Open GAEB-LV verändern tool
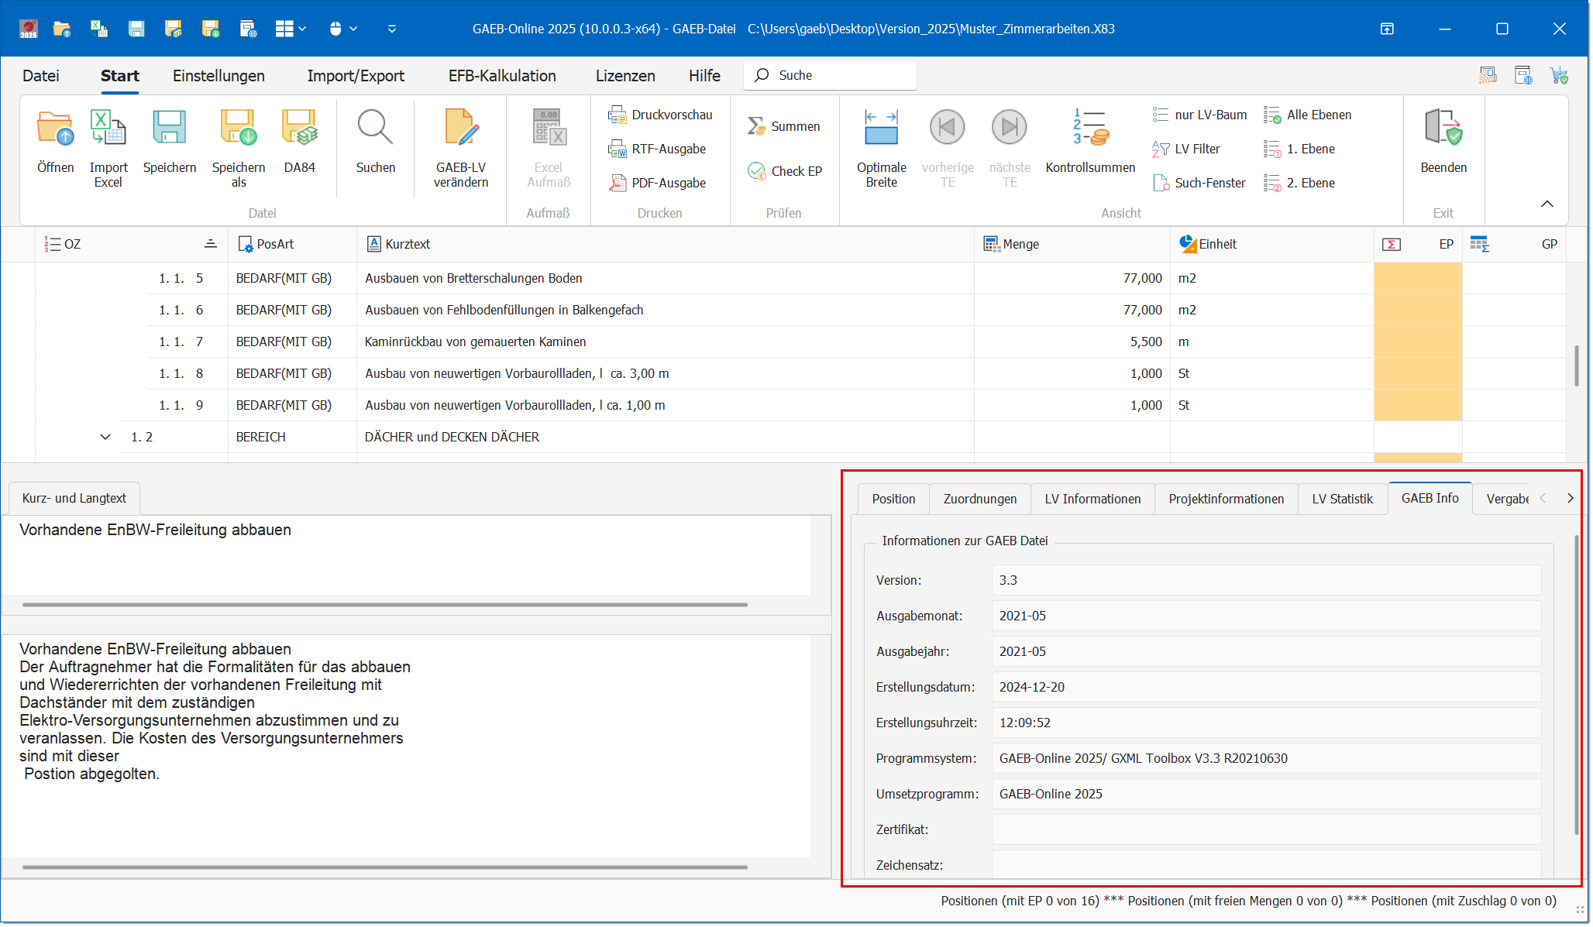 [460, 129]
